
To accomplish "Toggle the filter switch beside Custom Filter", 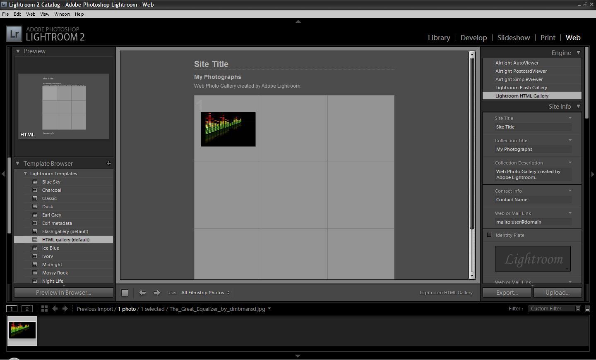I will 587,309.
